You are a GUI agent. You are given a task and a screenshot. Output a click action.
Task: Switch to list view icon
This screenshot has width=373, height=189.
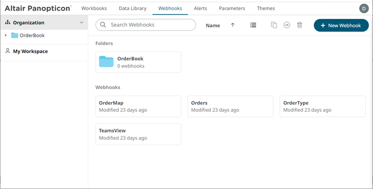click(x=253, y=25)
